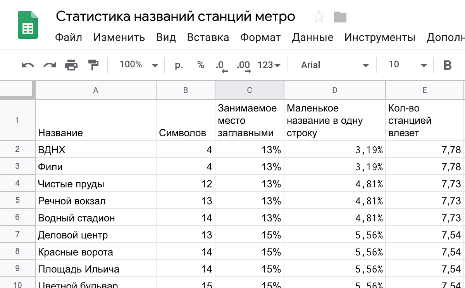Screen dimensions: 465x288
Task: Increase decimal places button
Action: click(x=244, y=65)
